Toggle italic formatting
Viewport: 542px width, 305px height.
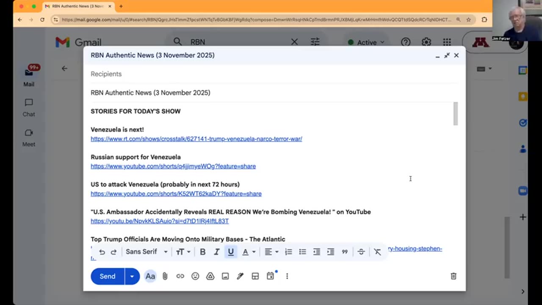click(x=216, y=252)
